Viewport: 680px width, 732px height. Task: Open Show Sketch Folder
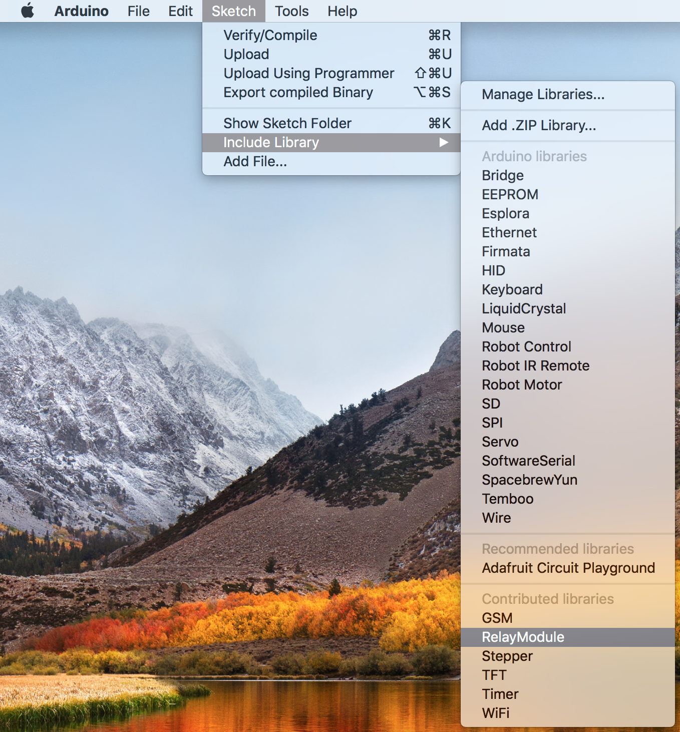(287, 123)
